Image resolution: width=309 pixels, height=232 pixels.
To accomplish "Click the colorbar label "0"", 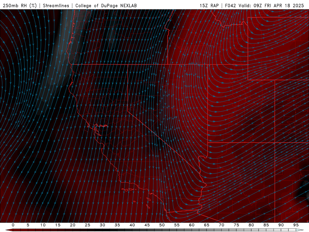I will click(x=13, y=225).
